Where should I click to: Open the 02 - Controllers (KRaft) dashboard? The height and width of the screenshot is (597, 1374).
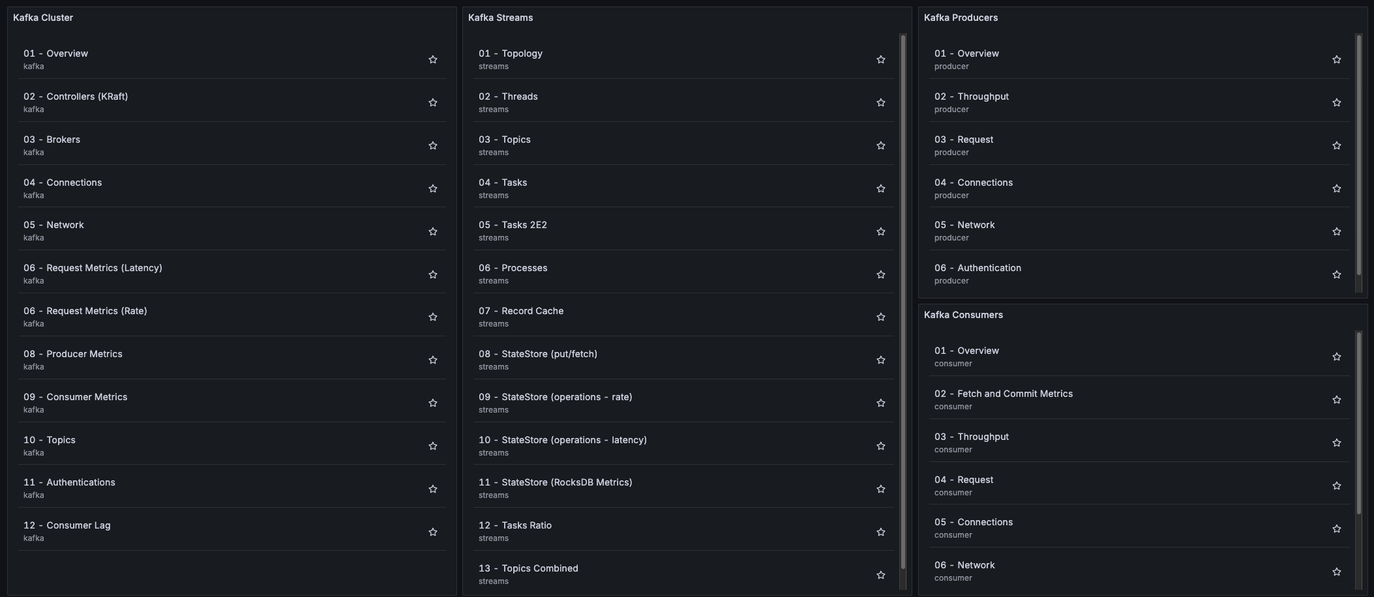[87, 96]
